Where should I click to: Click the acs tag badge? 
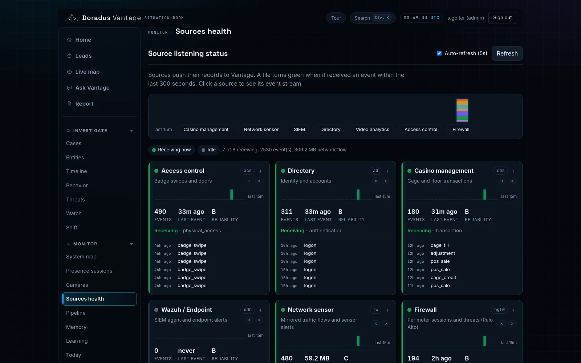click(248, 171)
